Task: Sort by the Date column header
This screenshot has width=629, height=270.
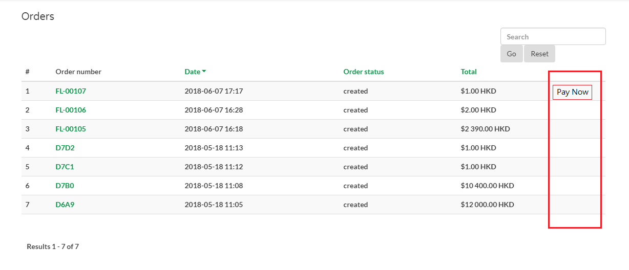Action: click(192, 72)
